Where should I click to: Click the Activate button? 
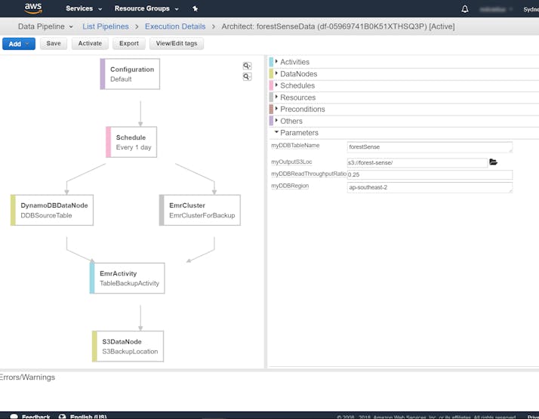[90, 43]
